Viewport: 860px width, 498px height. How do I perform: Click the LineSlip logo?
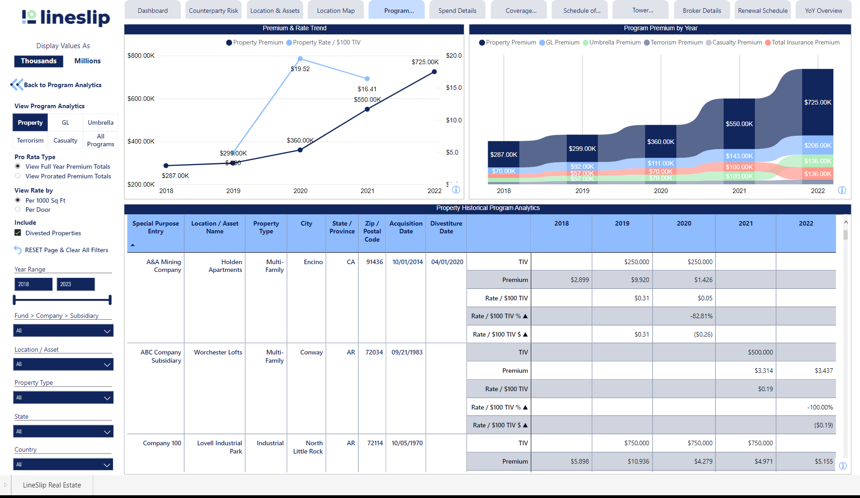(x=66, y=17)
